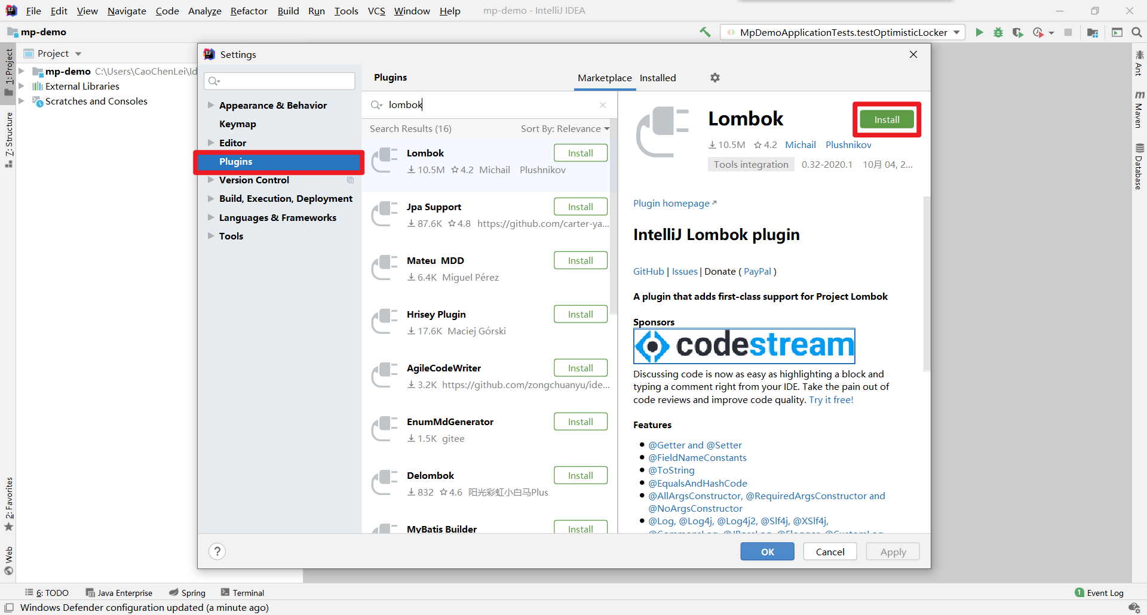The height and width of the screenshot is (615, 1147).
Task: Open the Terminal tool window
Action: (243, 593)
